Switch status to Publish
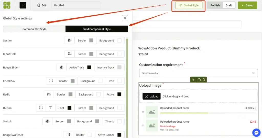Viewport: 262px width, 138px height. click(x=215, y=5)
